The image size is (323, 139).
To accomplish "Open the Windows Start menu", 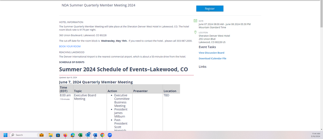I will 5,135.
